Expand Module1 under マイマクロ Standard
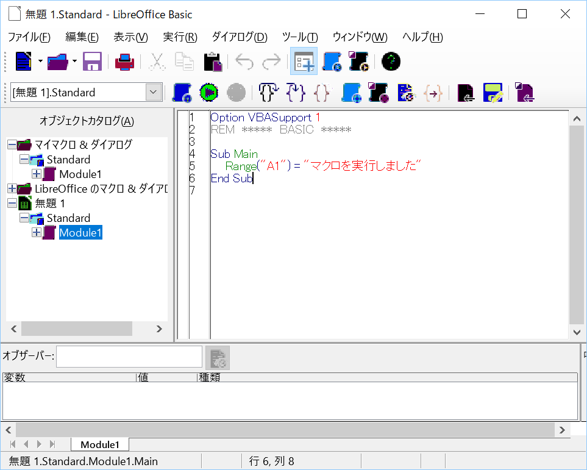 point(37,174)
